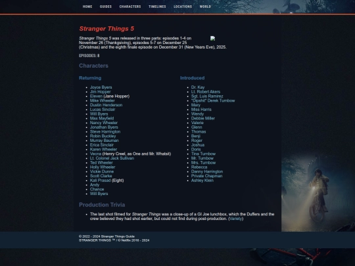
Task: Open Miss Harris link
Action: tap(201, 110)
